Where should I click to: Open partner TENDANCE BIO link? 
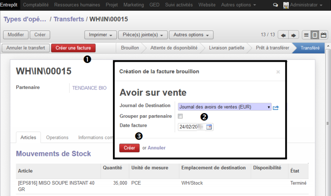pos(89,88)
